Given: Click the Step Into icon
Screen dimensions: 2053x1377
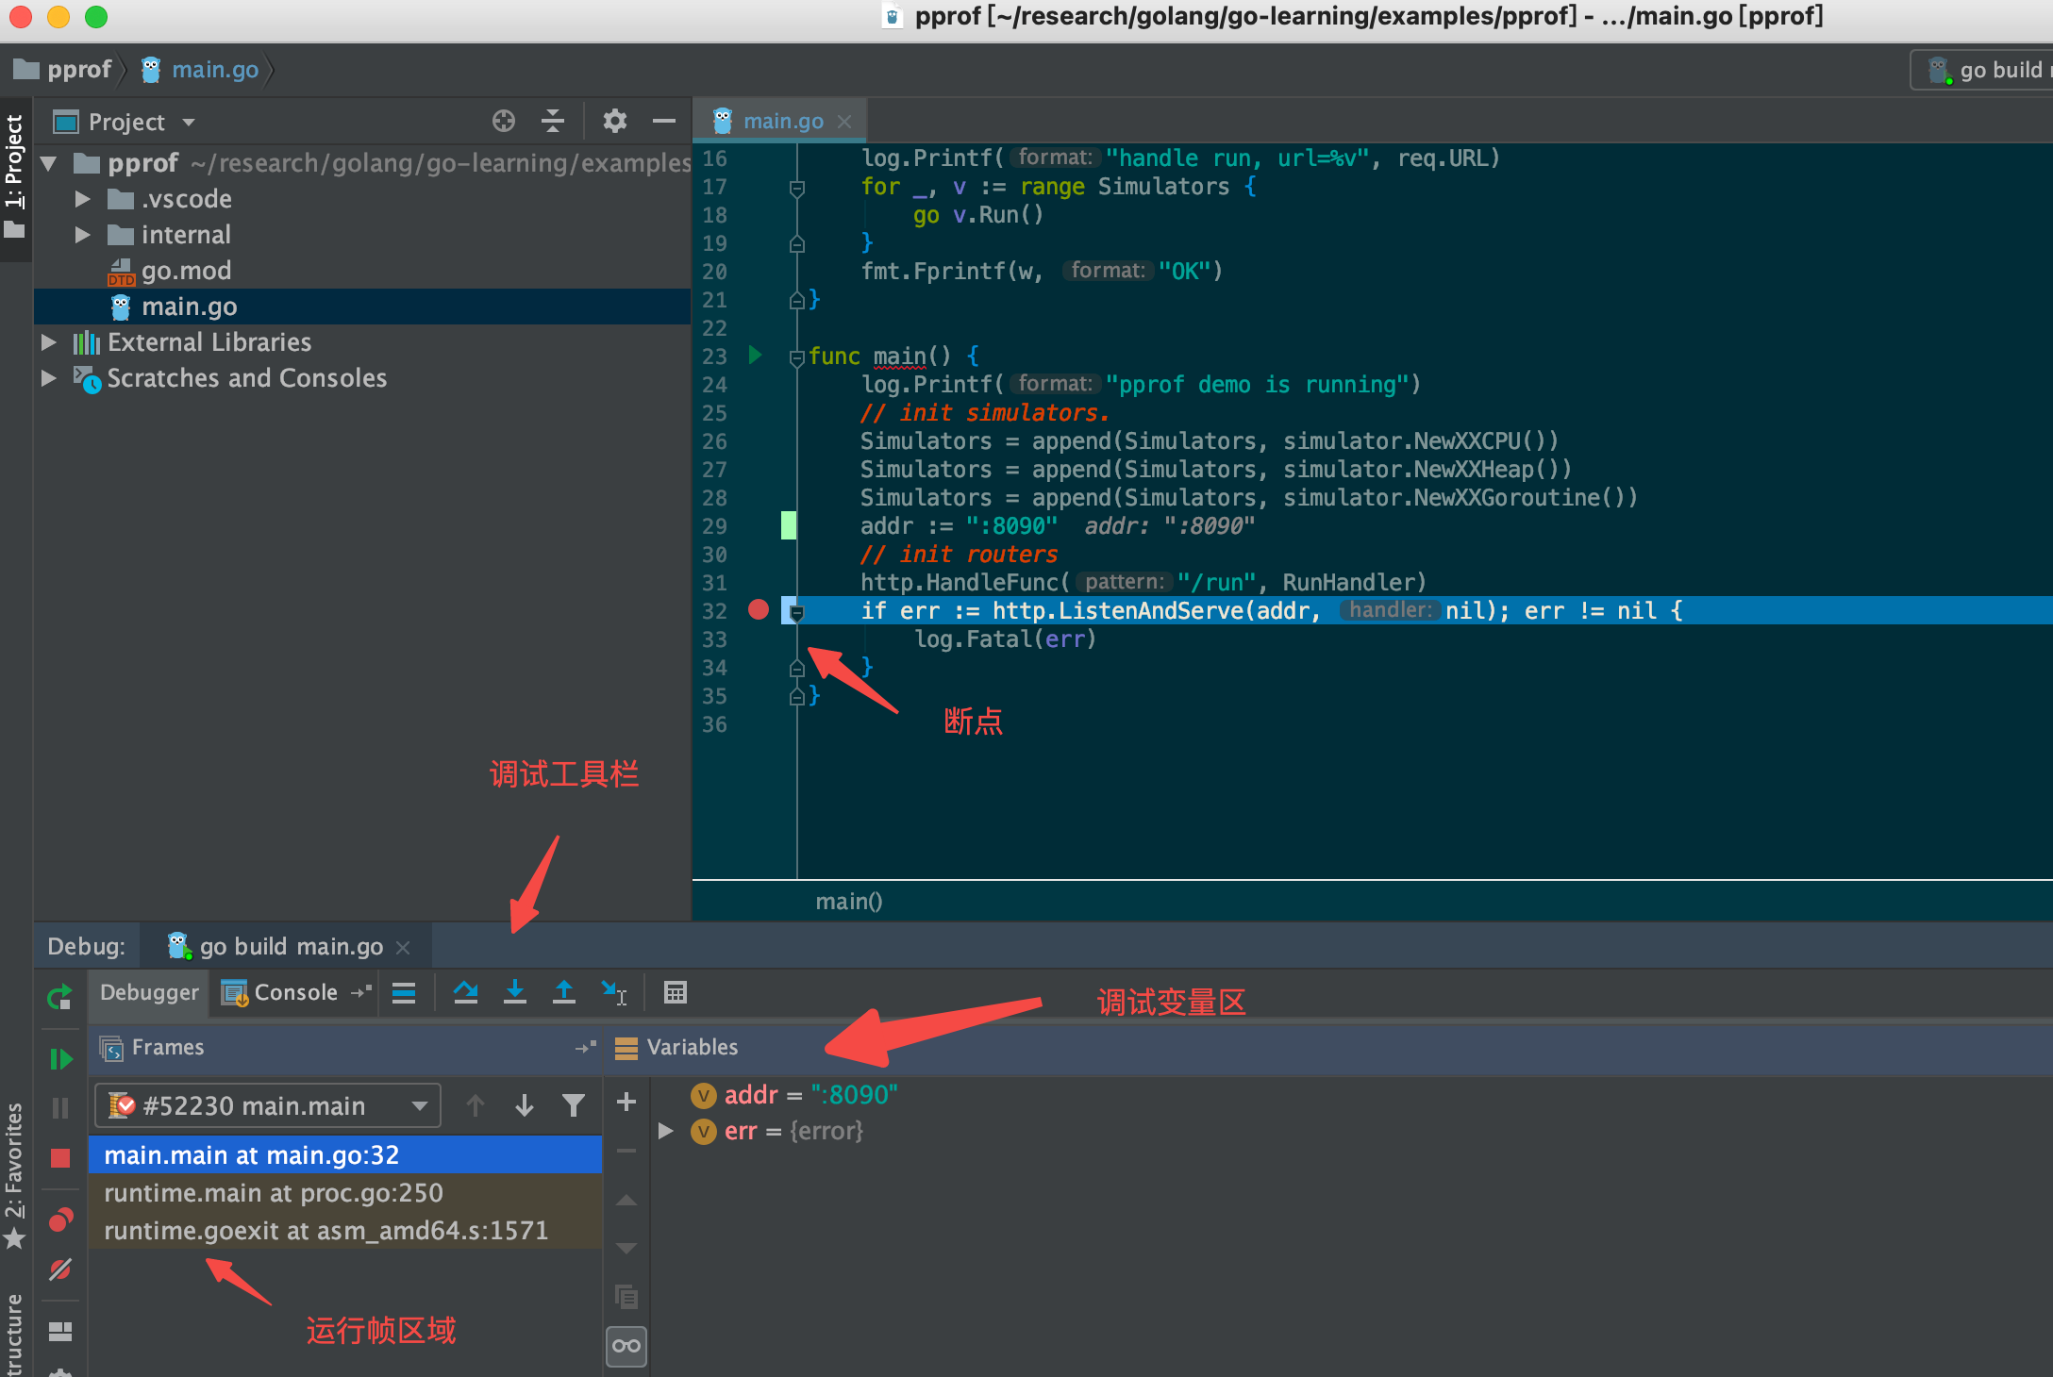Looking at the screenshot, I should tap(515, 992).
